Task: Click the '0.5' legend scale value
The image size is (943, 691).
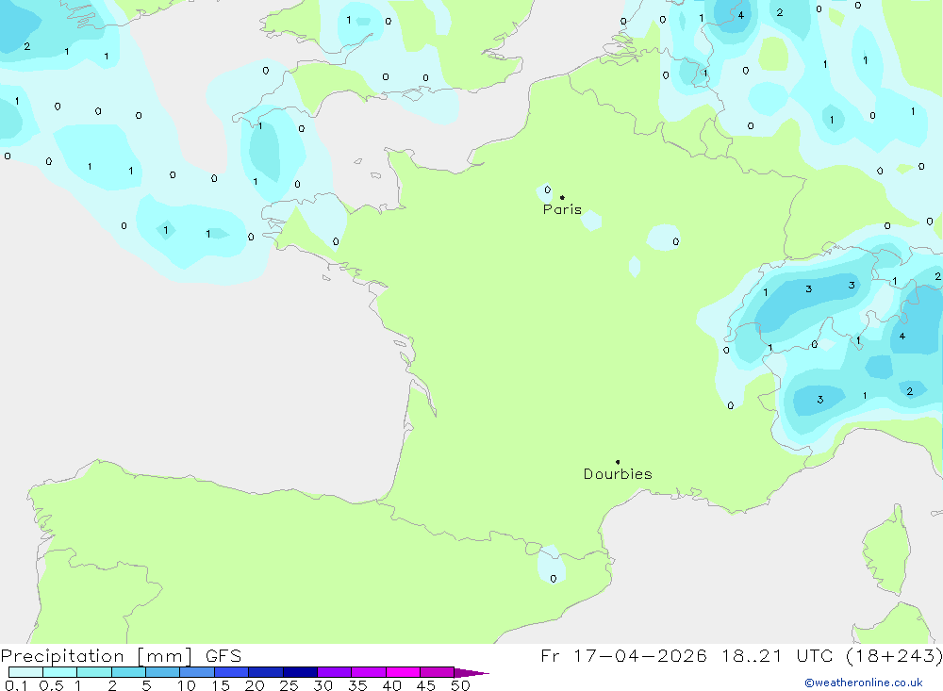Action: [51, 685]
